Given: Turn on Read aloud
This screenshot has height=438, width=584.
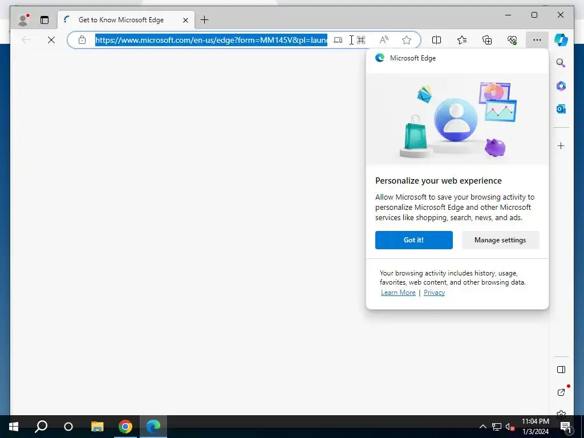Looking at the screenshot, I should 384,40.
